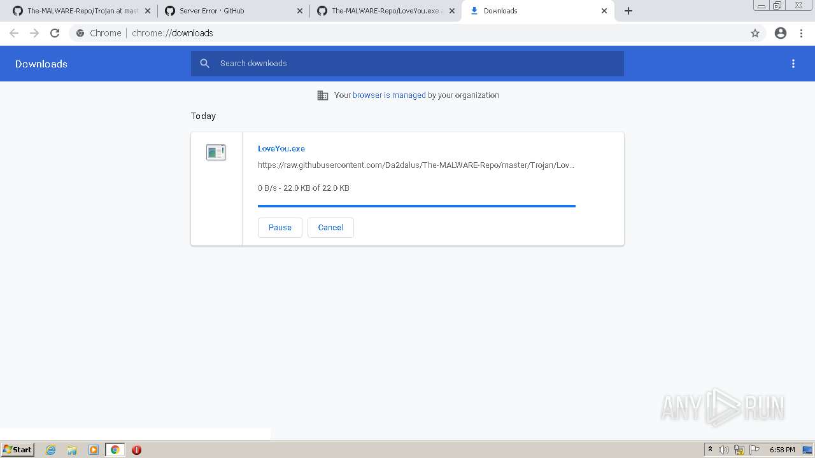Open the LoveYou.exe file link
Screen dimensions: 815x458
(281, 149)
